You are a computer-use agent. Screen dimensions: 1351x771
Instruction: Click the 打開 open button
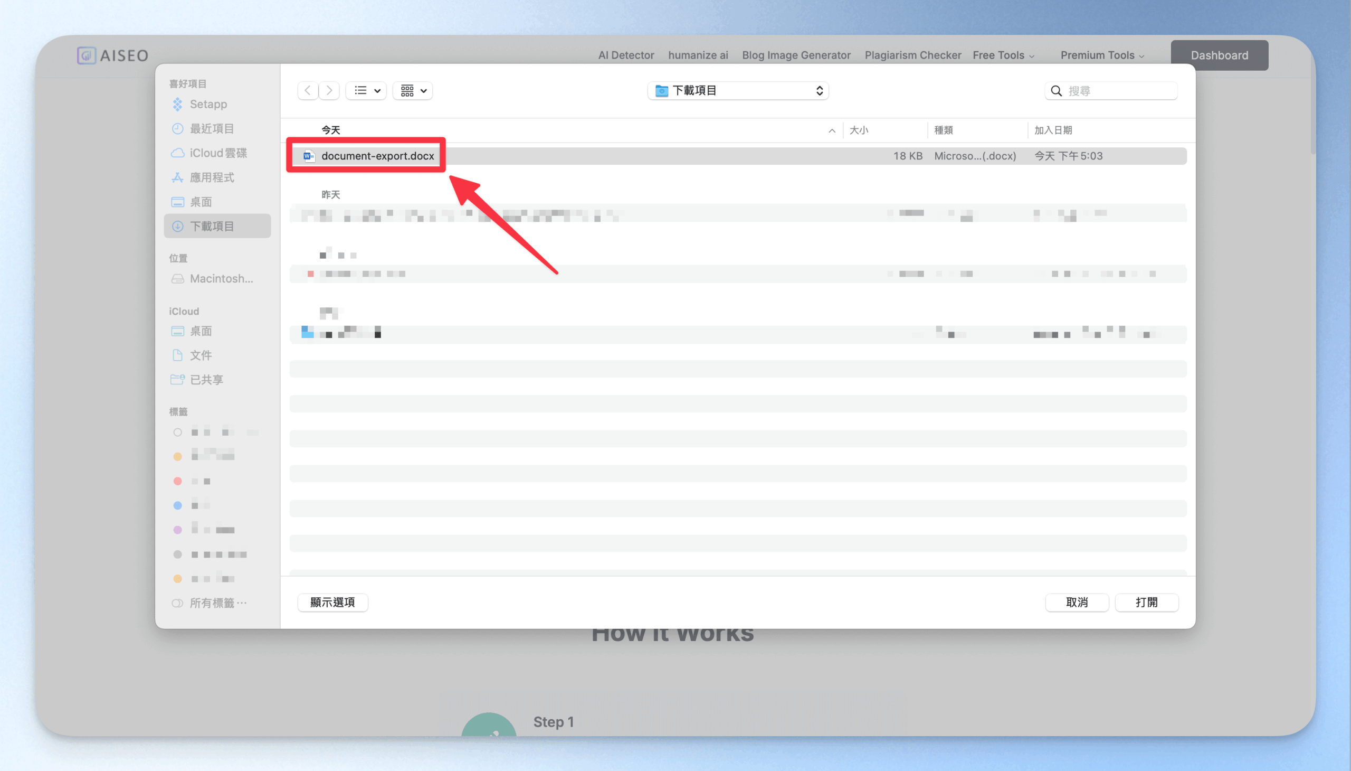click(1147, 602)
